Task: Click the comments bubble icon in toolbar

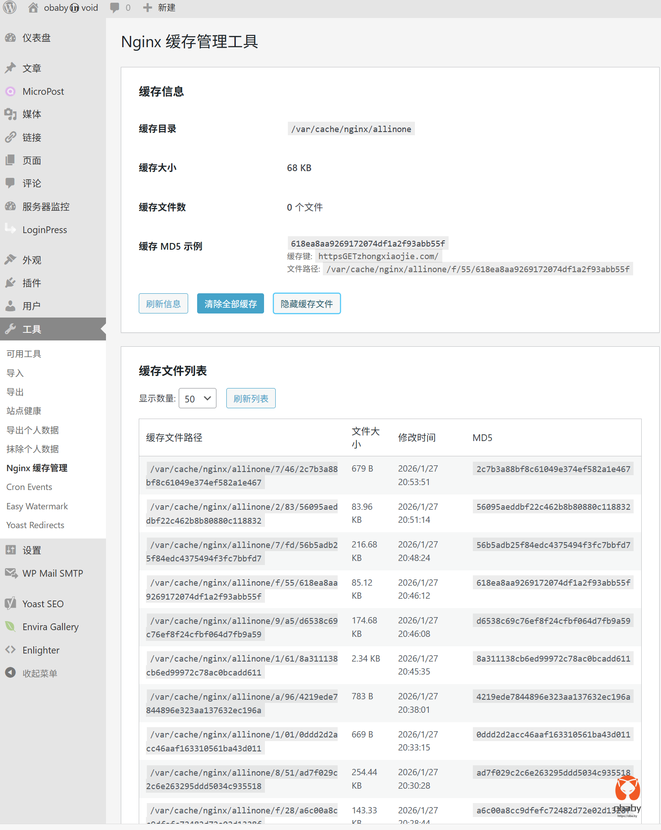Action: tap(115, 8)
